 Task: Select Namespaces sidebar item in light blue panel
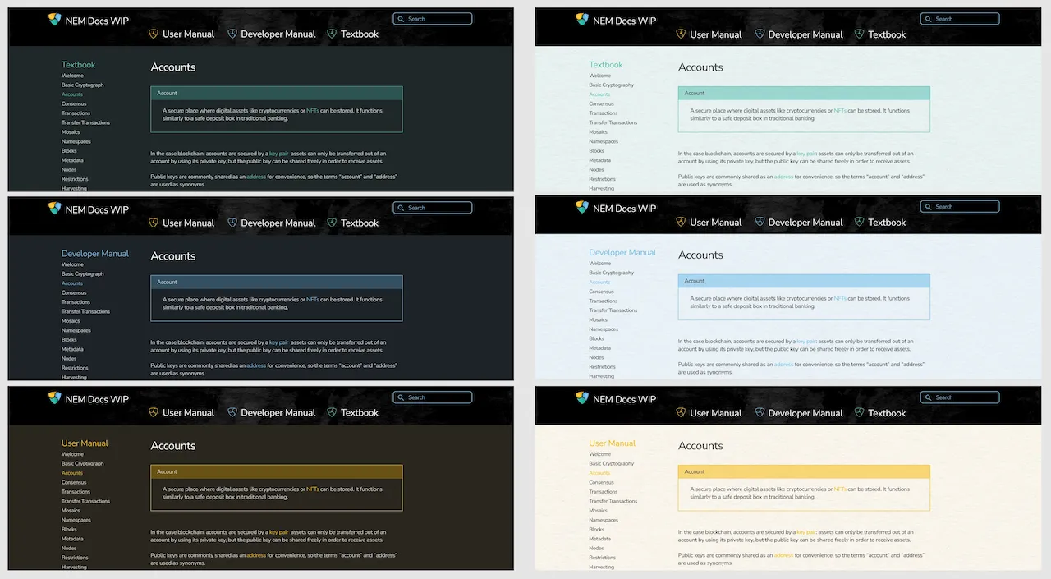pos(604,329)
